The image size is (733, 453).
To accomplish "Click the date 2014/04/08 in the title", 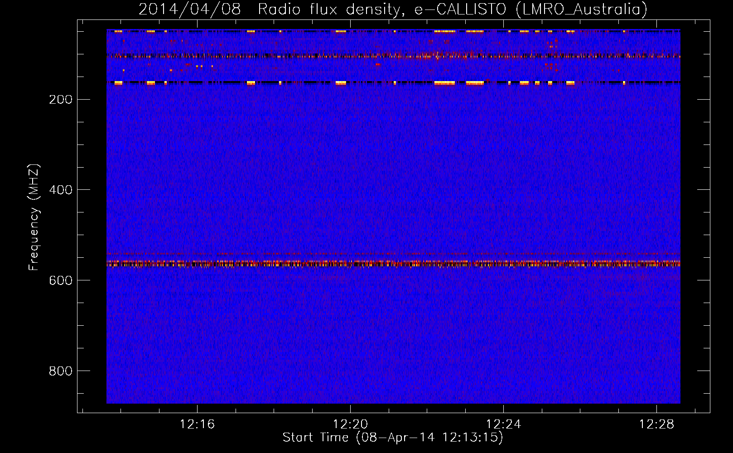I will coord(189,10).
